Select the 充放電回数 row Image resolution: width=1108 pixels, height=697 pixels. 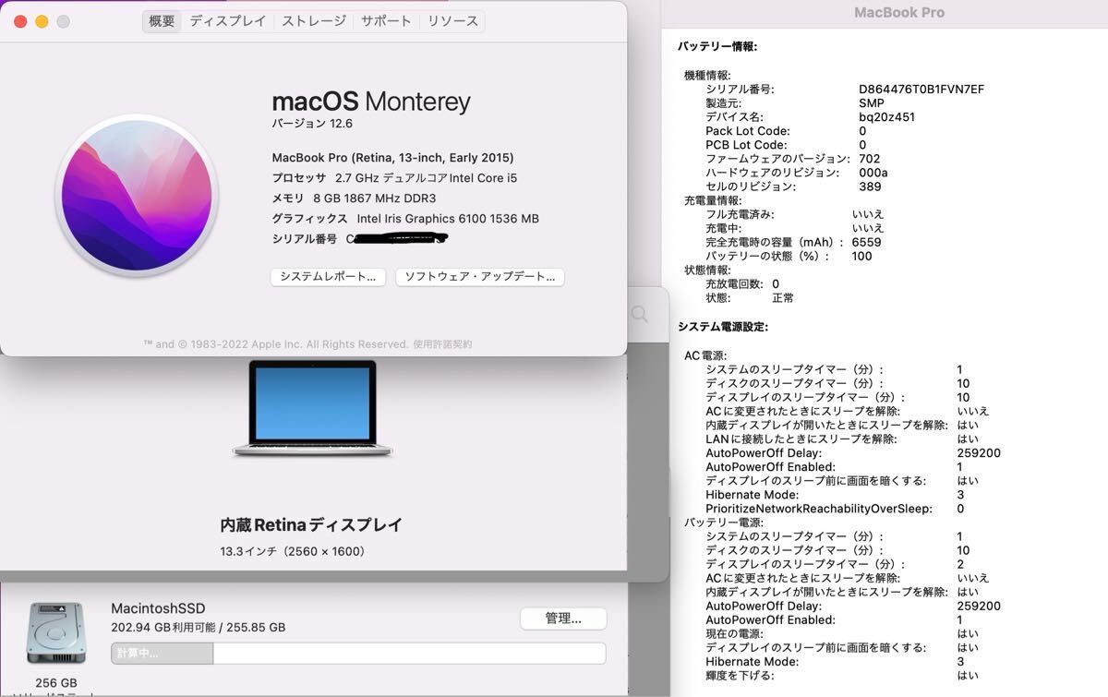(742, 283)
